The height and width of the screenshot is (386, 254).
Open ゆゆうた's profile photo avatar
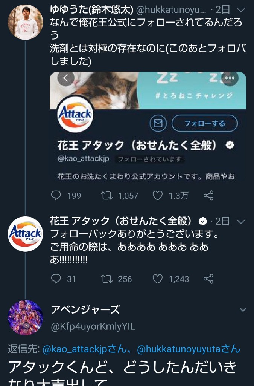tap(26, 22)
